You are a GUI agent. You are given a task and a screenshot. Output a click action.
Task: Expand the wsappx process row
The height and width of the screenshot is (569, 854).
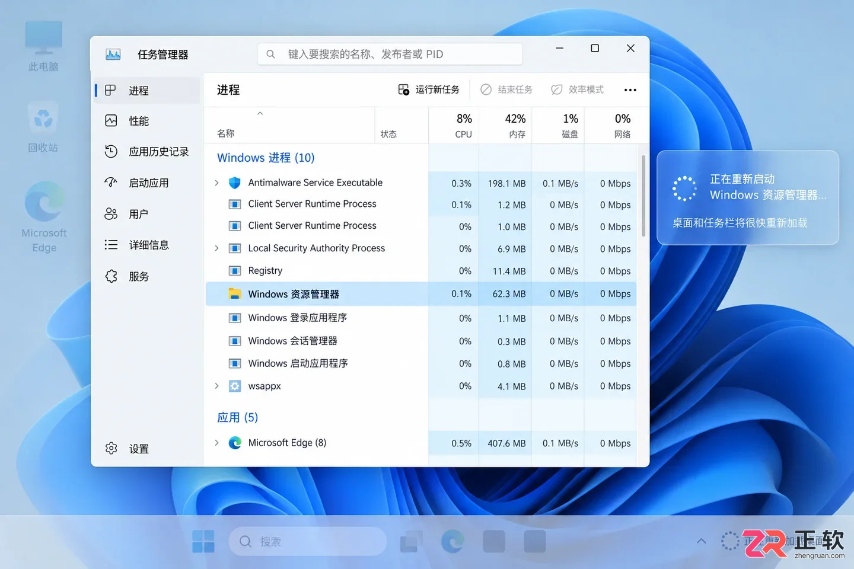pyautogui.click(x=216, y=386)
